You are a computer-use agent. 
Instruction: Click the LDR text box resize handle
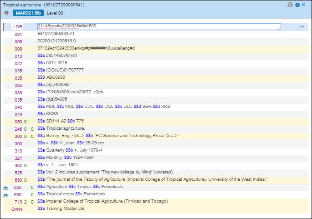tap(278, 28)
